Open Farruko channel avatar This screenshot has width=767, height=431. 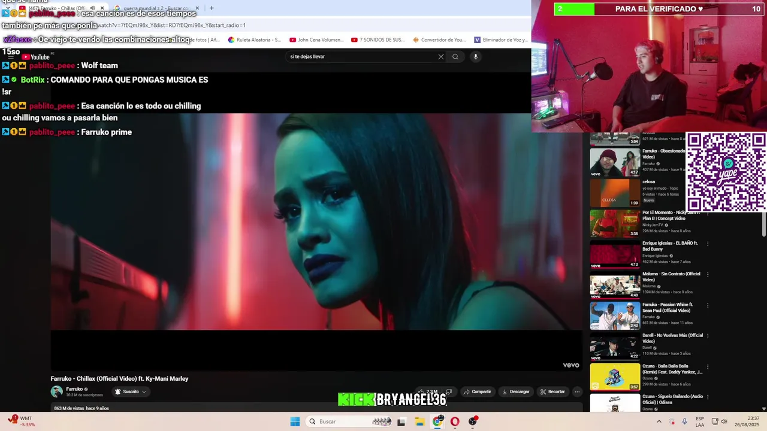click(56, 391)
